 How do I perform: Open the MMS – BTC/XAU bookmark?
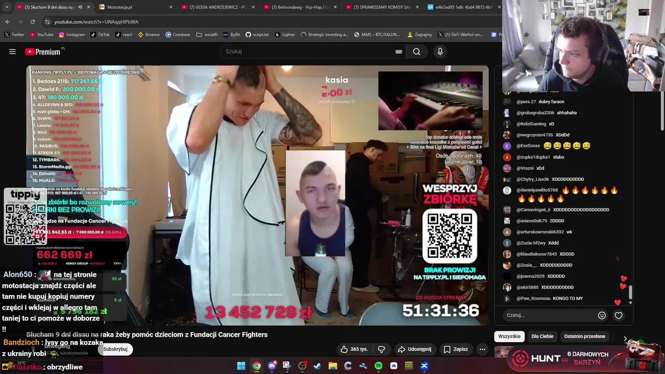[377, 35]
